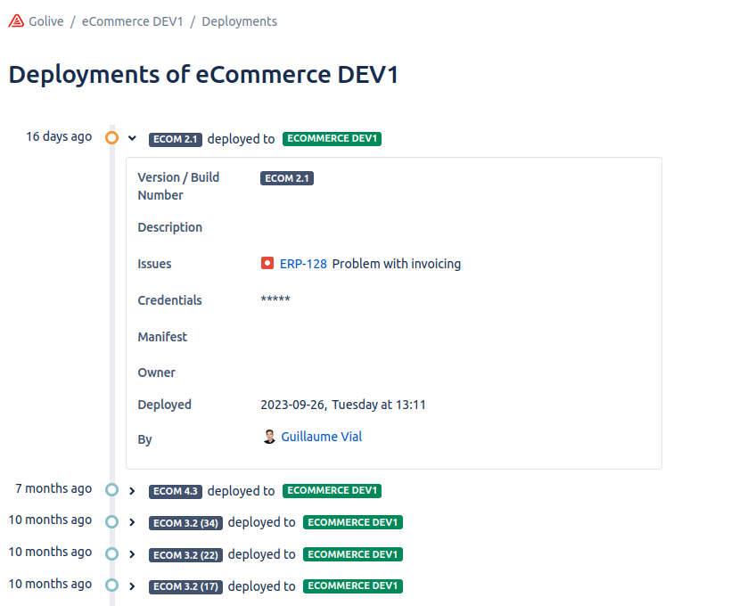Click the Golive logo icon in breadcrumb
Image resolution: width=739 pixels, height=606 pixels.
[x=16, y=21]
